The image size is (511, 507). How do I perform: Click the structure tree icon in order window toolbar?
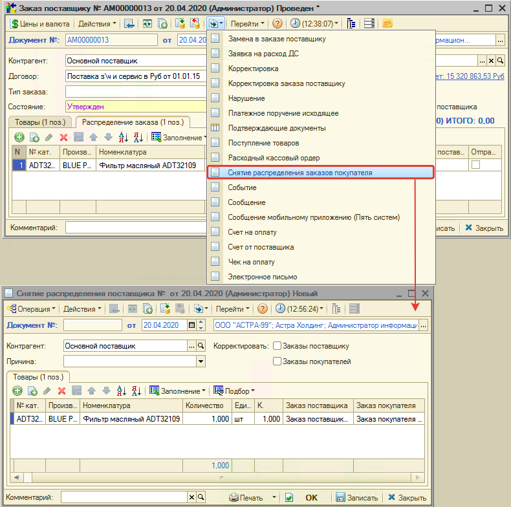point(351,24)
